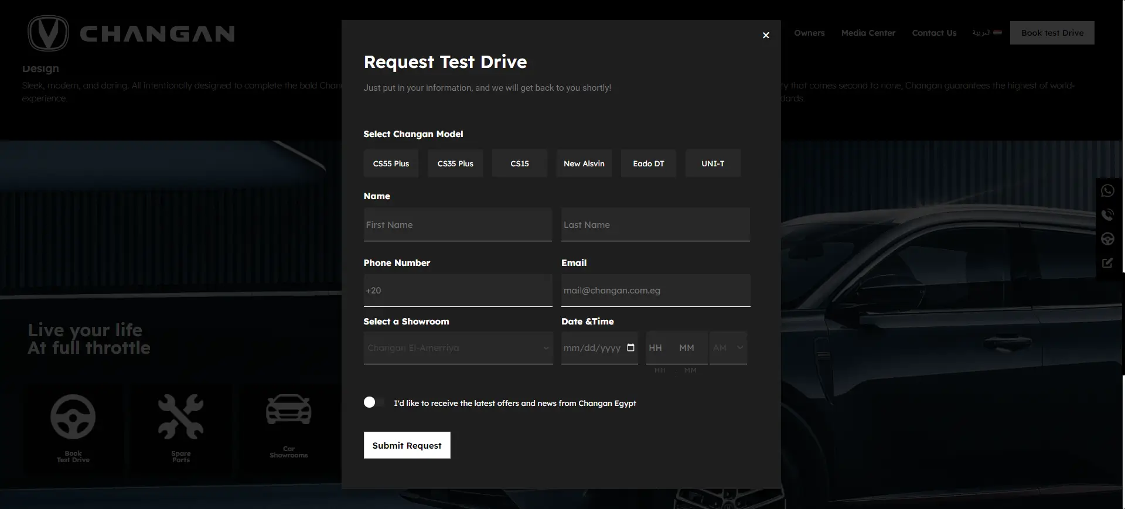
Task: Open the Media Center menu
Action: pos(868,33)
